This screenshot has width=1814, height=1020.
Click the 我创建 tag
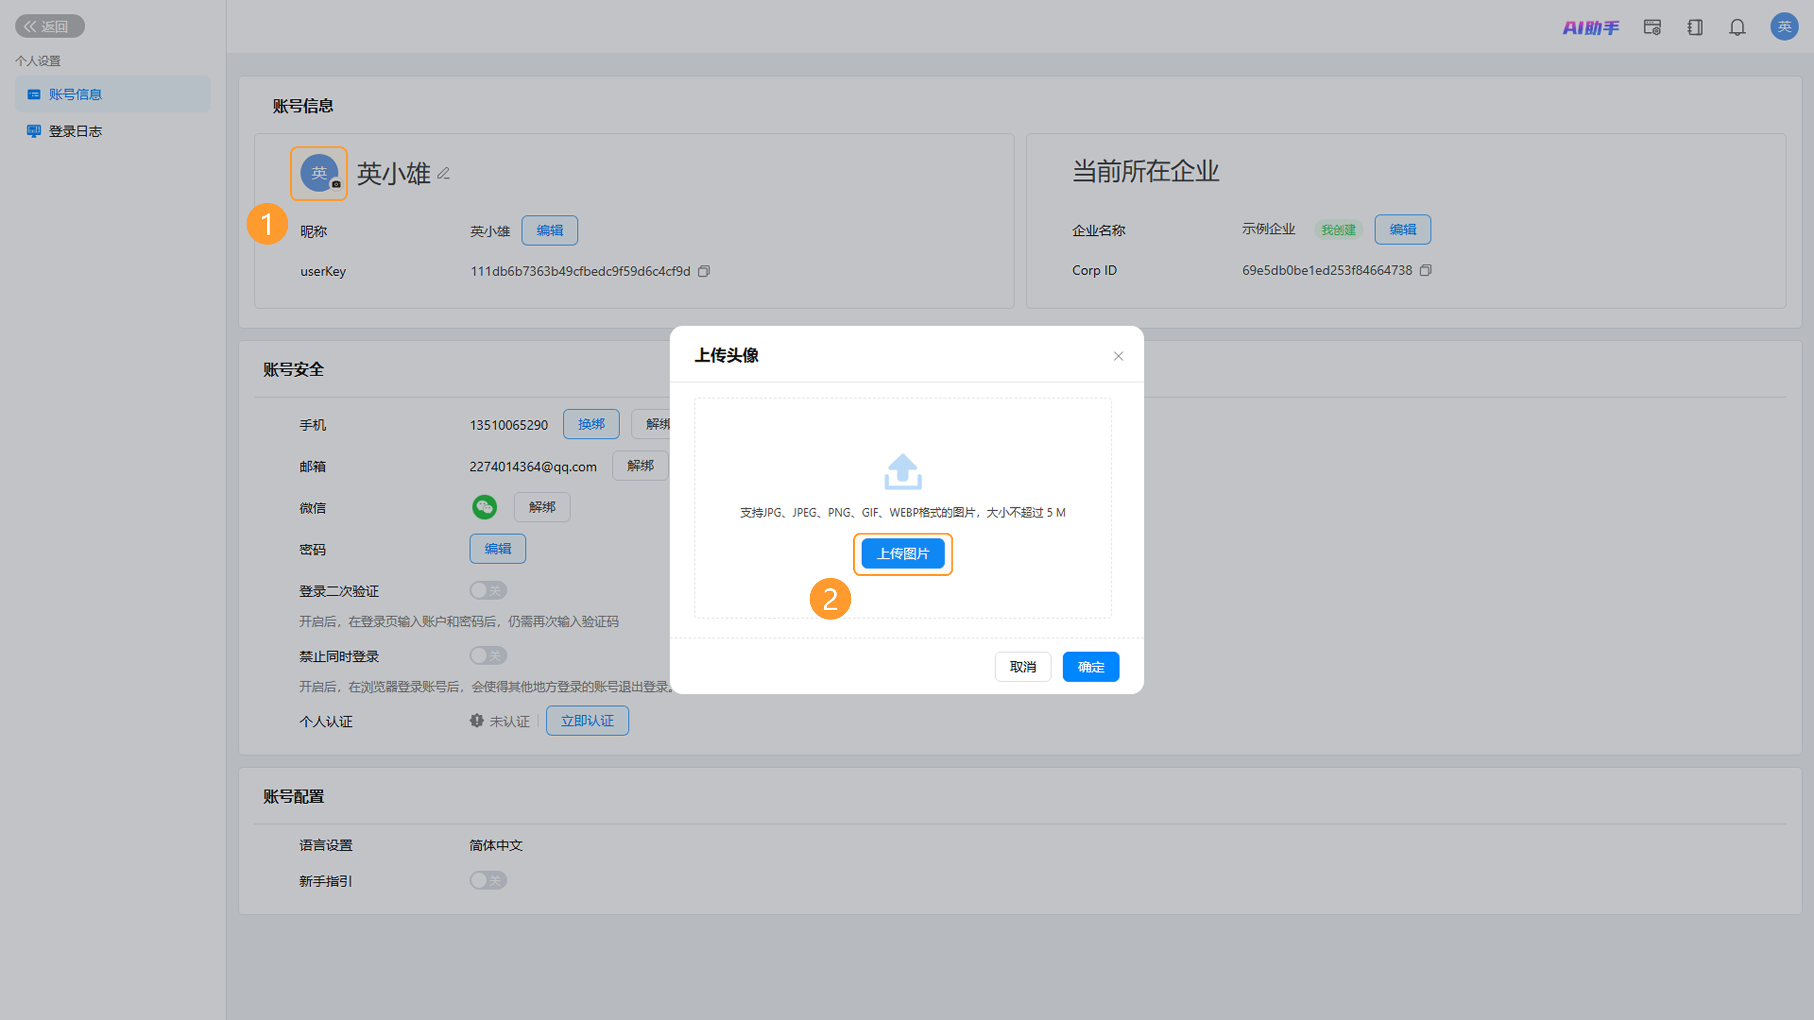click(1338, 229)
